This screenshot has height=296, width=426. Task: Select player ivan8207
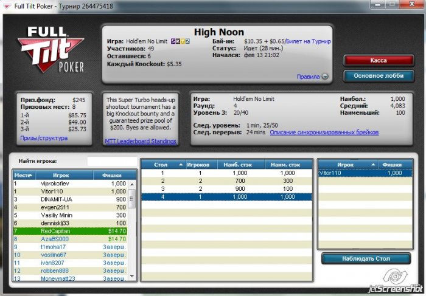[70, 263]
